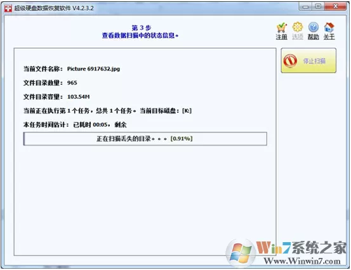
Task: Click the 第 3 步 step heading
Action: [142, 28]
